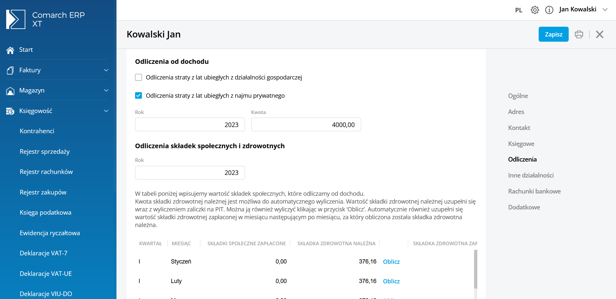
Task: Close the Kowalski Jan form with X
Action: [599, 34]
